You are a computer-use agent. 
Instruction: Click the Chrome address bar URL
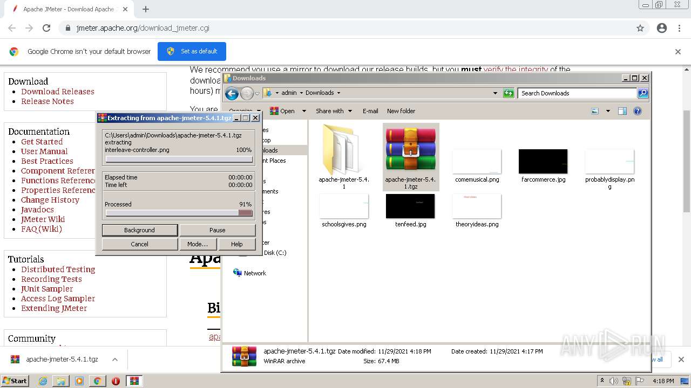point(143,28)
